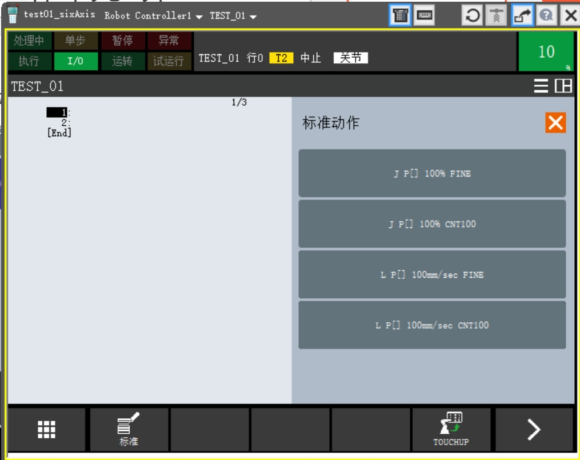Click the 暂停 pause indicator
Viewport: 580px width, 460px height.
[x=122, y=41]
